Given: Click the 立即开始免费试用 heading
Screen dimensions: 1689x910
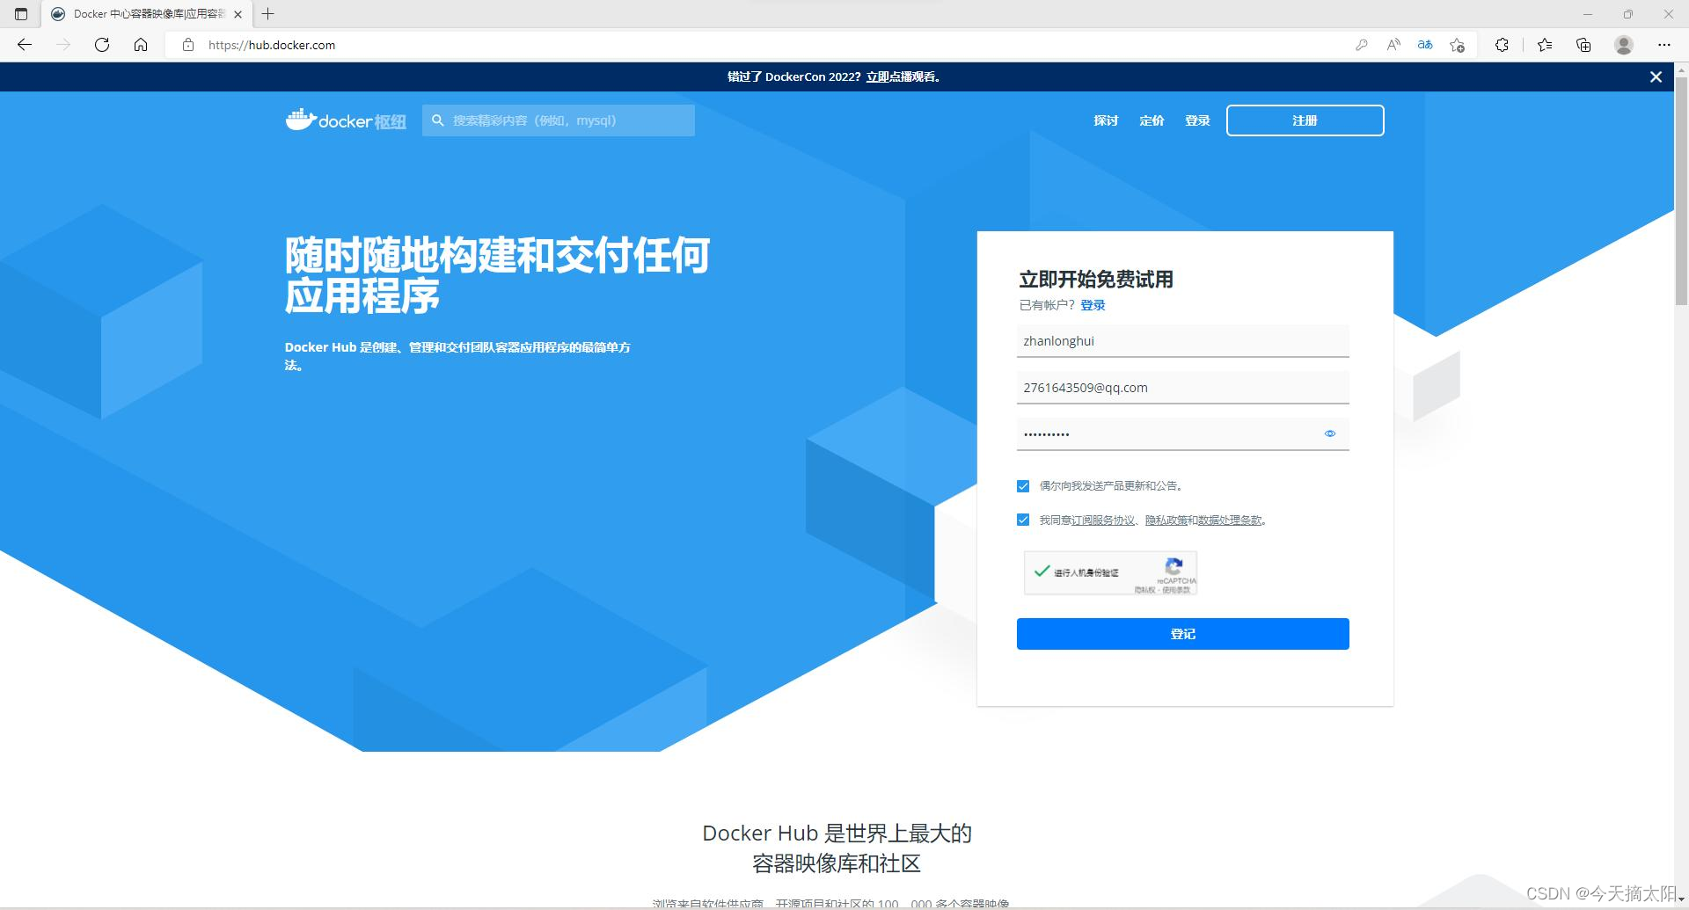Looking at the screenshot, I should pos(1095,280).
